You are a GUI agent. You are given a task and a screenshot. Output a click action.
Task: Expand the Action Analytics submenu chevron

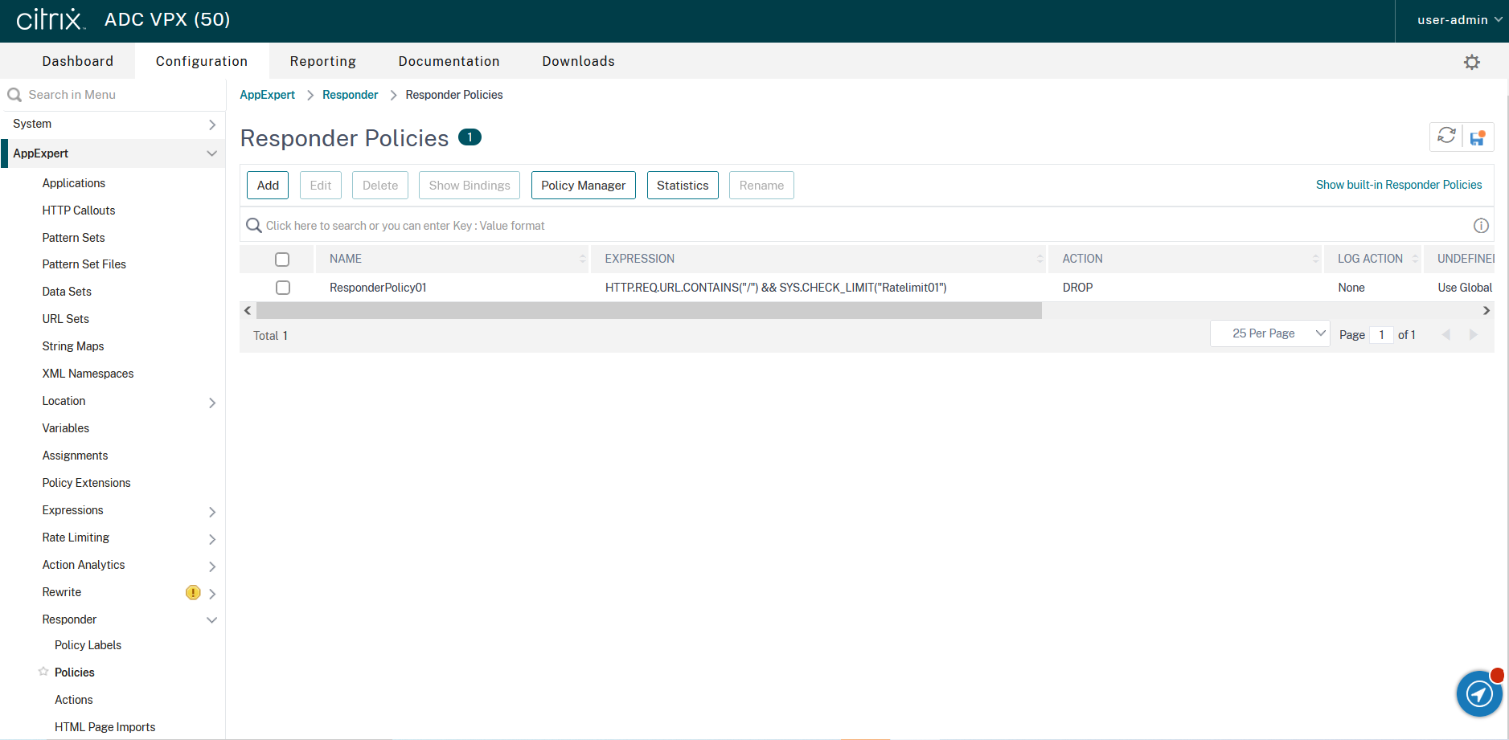click(212, 566)
